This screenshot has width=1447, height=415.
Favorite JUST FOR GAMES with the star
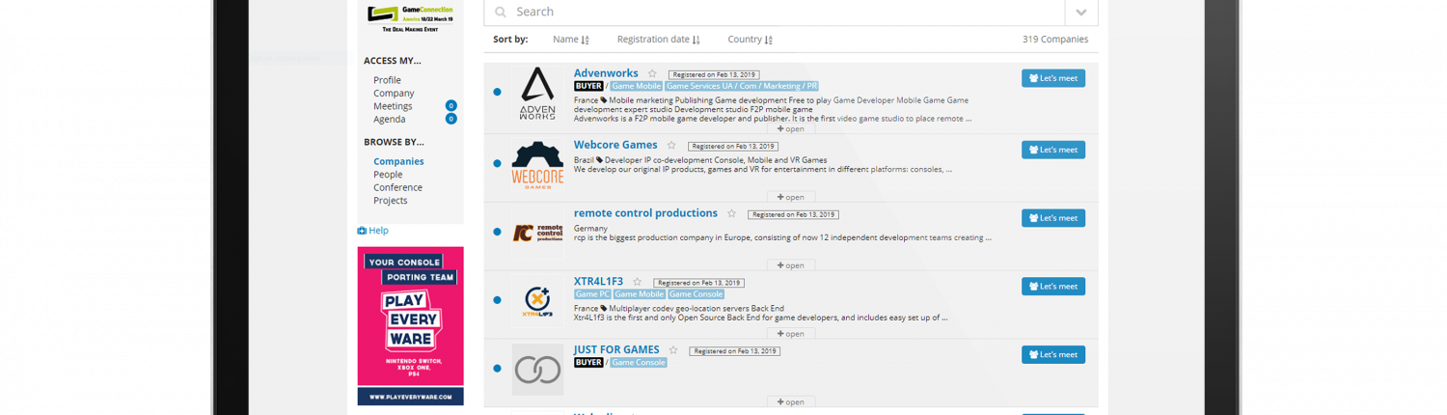673,351
